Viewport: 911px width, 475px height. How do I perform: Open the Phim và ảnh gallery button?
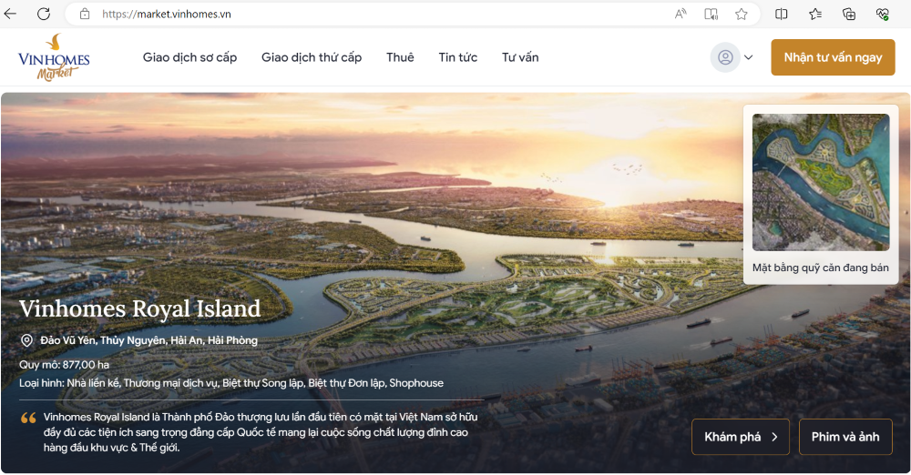pyautogui.click(x=845, y=437)
